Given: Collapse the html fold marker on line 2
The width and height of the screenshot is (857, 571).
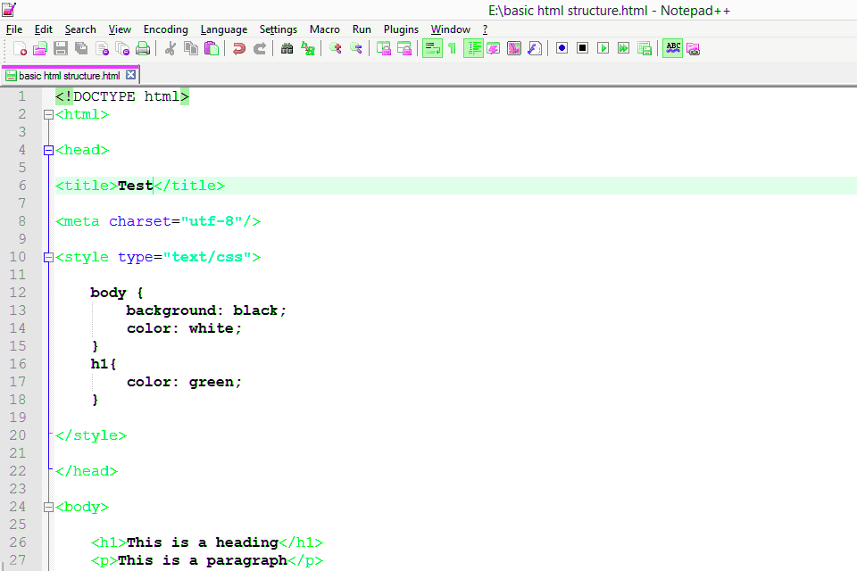Looking at the screenshot, I should (48, 115).
